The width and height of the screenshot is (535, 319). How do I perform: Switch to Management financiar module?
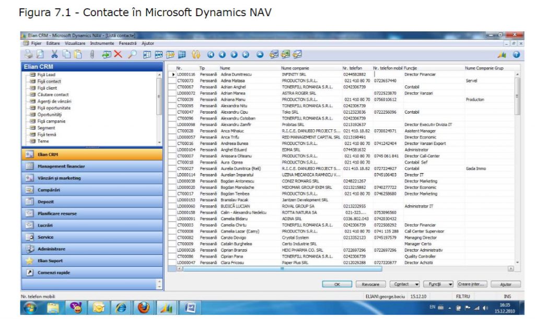tap(92, 166)
